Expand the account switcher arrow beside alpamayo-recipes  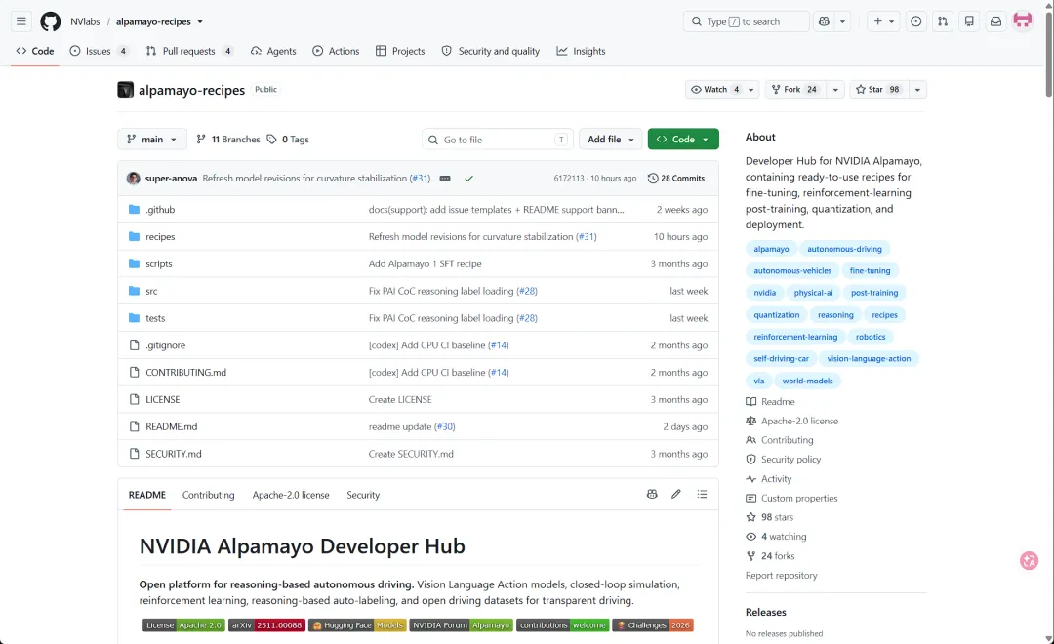coord(200,22)
